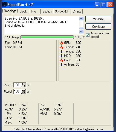Open the Configure dialog
The height and width of the screenshot is (132, 116).
coord(98,27)
